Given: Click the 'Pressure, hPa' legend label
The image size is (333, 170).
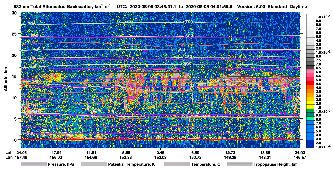Looking at the screenshot, I should pos(61,165).
